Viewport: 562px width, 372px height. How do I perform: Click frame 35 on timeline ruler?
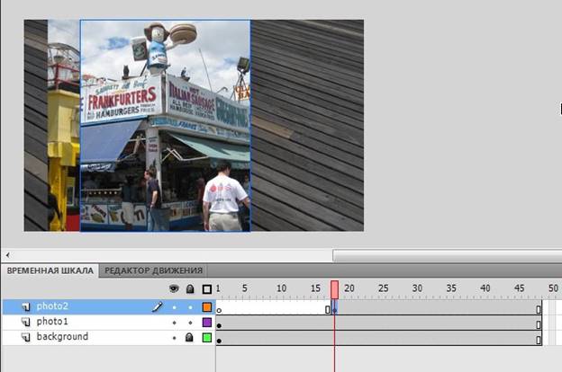coord(451,288)
